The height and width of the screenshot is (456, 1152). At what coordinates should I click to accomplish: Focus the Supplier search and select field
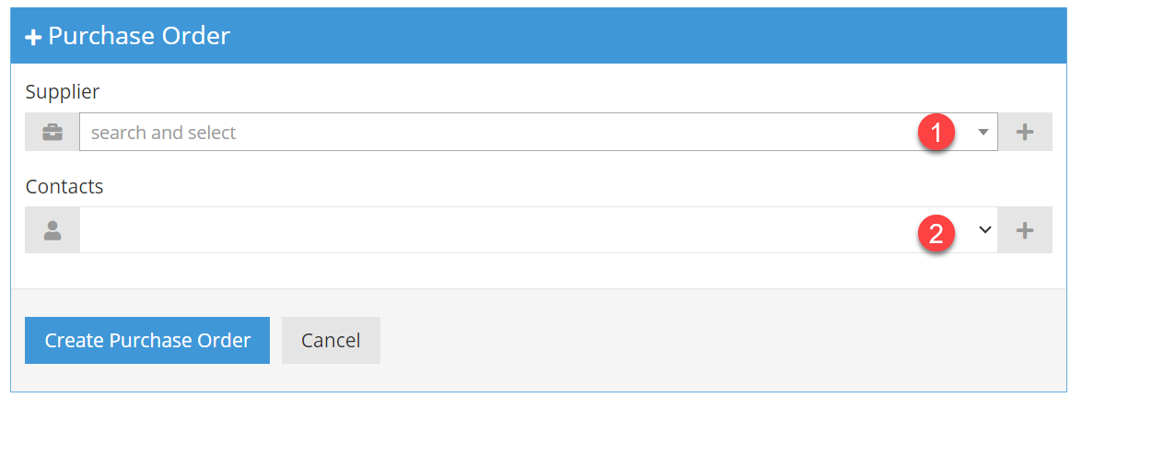pyautogui.click(x=539, y=133)
